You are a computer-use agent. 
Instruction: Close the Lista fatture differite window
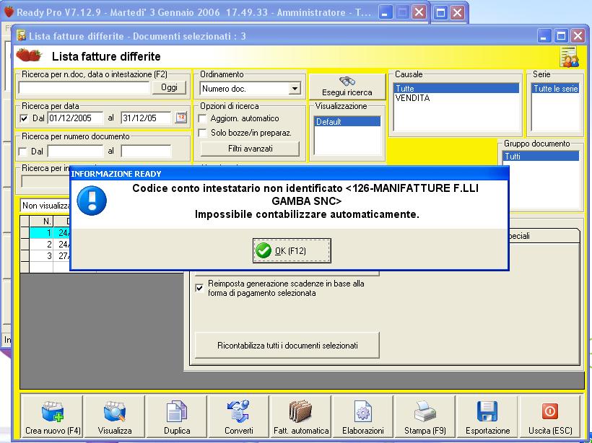(x=578, y=36)
